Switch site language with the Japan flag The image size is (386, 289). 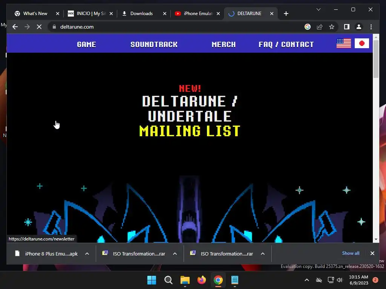click(361, 44)
